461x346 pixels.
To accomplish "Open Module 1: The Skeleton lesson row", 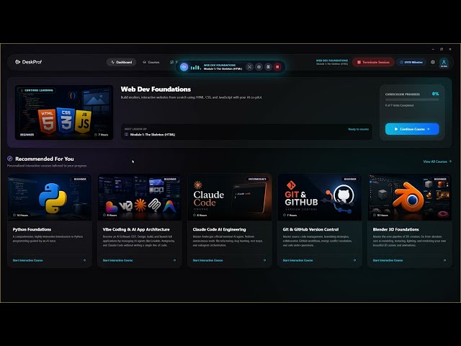I will coord(246,132).
